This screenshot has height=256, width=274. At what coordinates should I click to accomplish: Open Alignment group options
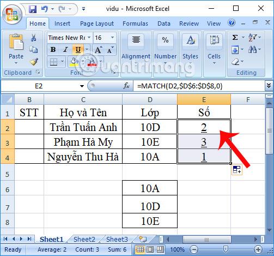click(x=136, y=48)
